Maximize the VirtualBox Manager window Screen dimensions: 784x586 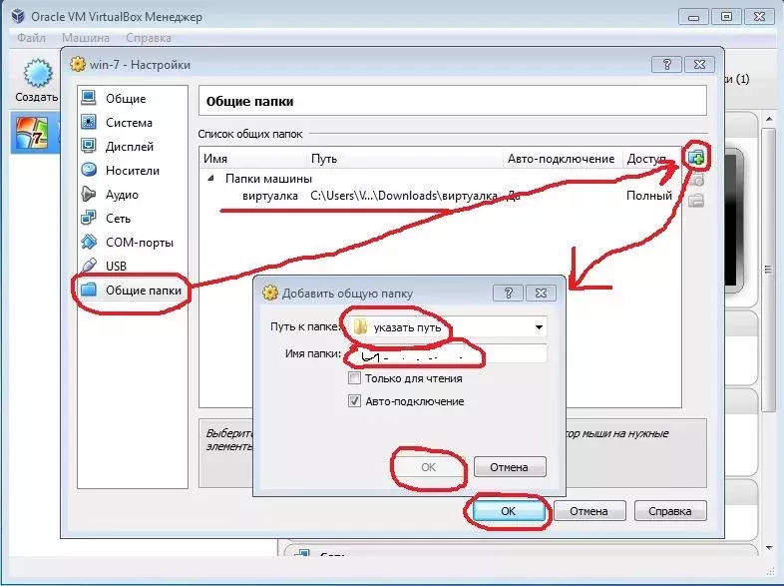(x=726, y=17)
